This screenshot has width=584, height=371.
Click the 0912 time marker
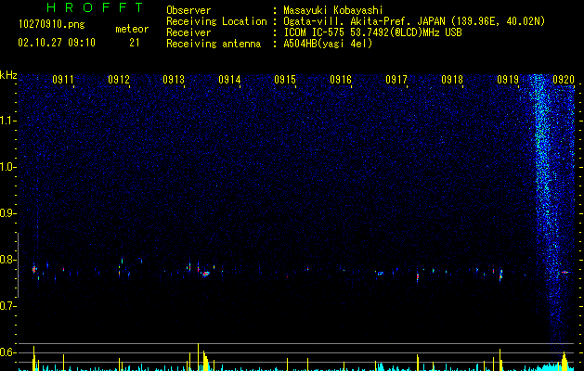(119, 80)
